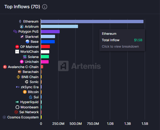The width and height of the screenshot is (160, 130).
Task: Click the BNB Chain label
Action: pyautogui.click(x=30, y=77)
